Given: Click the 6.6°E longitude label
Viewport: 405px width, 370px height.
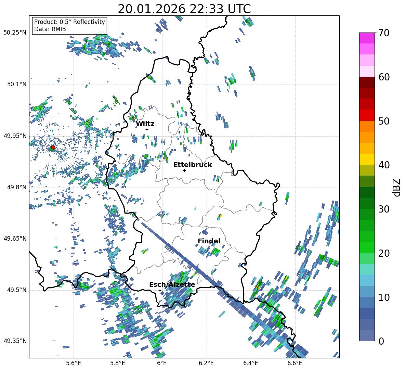Looking at the screenshot, I should click(x=295, y=363).
